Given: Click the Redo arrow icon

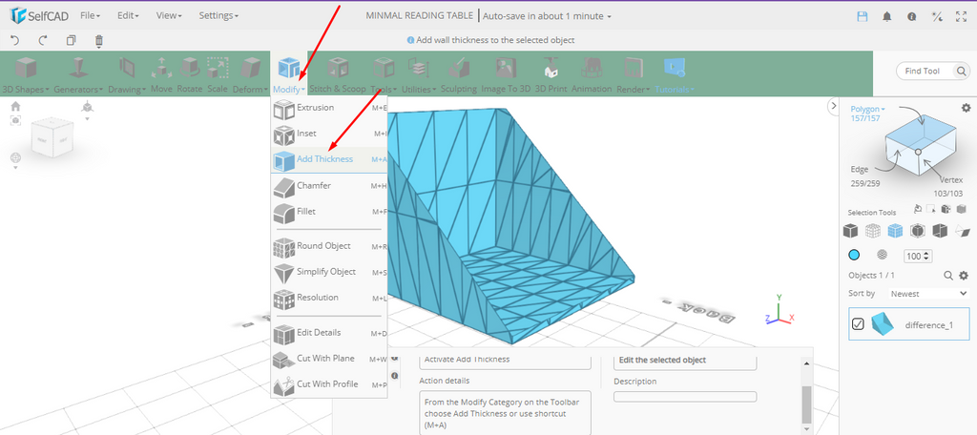Looking at the screenshot, I should click(43, 40).
